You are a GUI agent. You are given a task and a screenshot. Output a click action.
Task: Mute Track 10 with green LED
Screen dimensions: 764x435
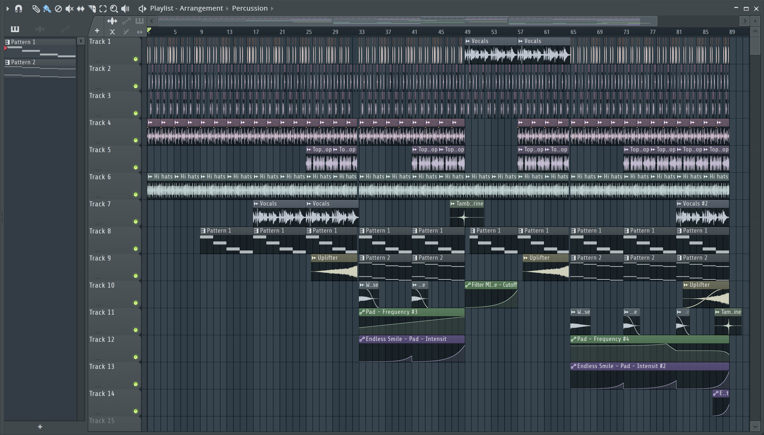point(136,303)
